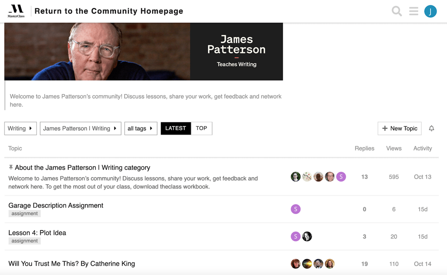This screenshot has width=447, height=275.
Task: Click Return to the Community Homepage link
Action: pos(109,11)
